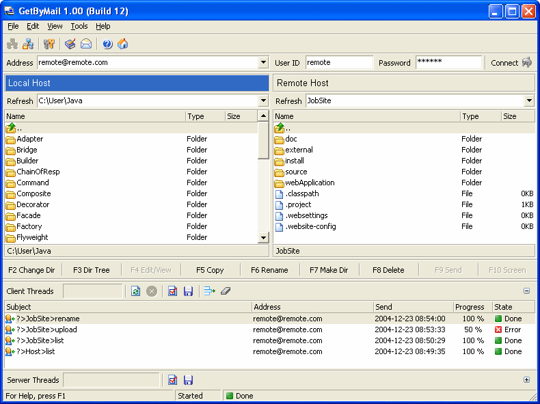
Task: Click the stamp and pen toolbar icon
Action: point(70,44)
